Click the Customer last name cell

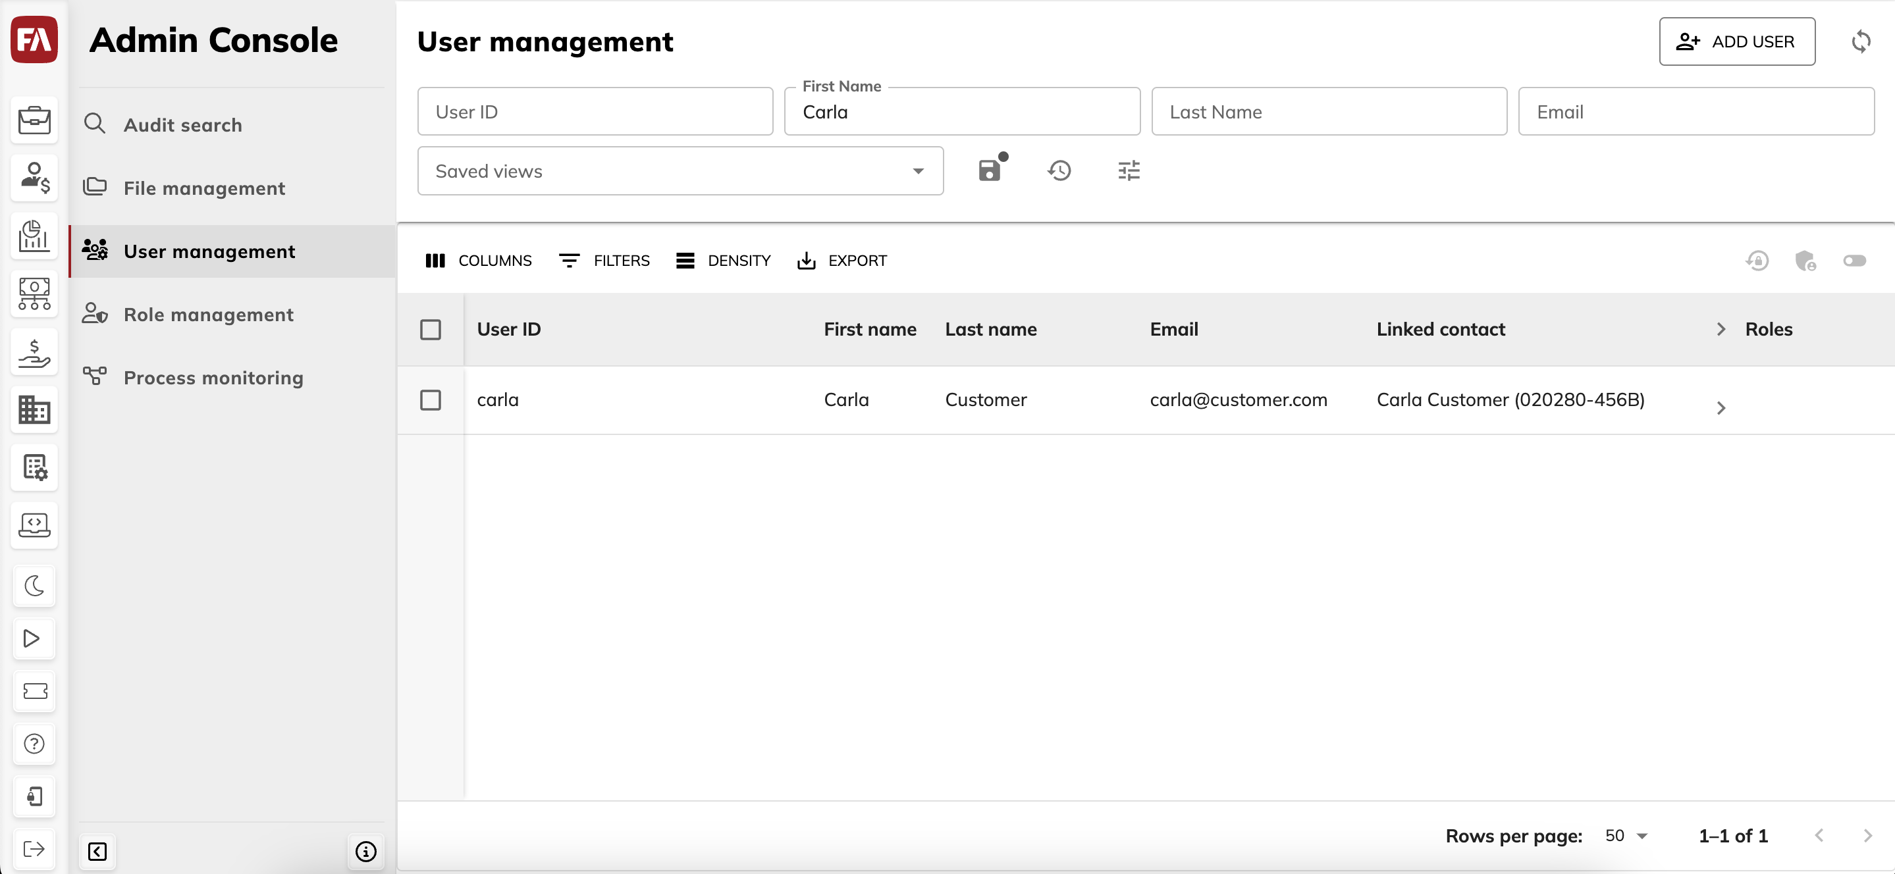click(986, 400)
